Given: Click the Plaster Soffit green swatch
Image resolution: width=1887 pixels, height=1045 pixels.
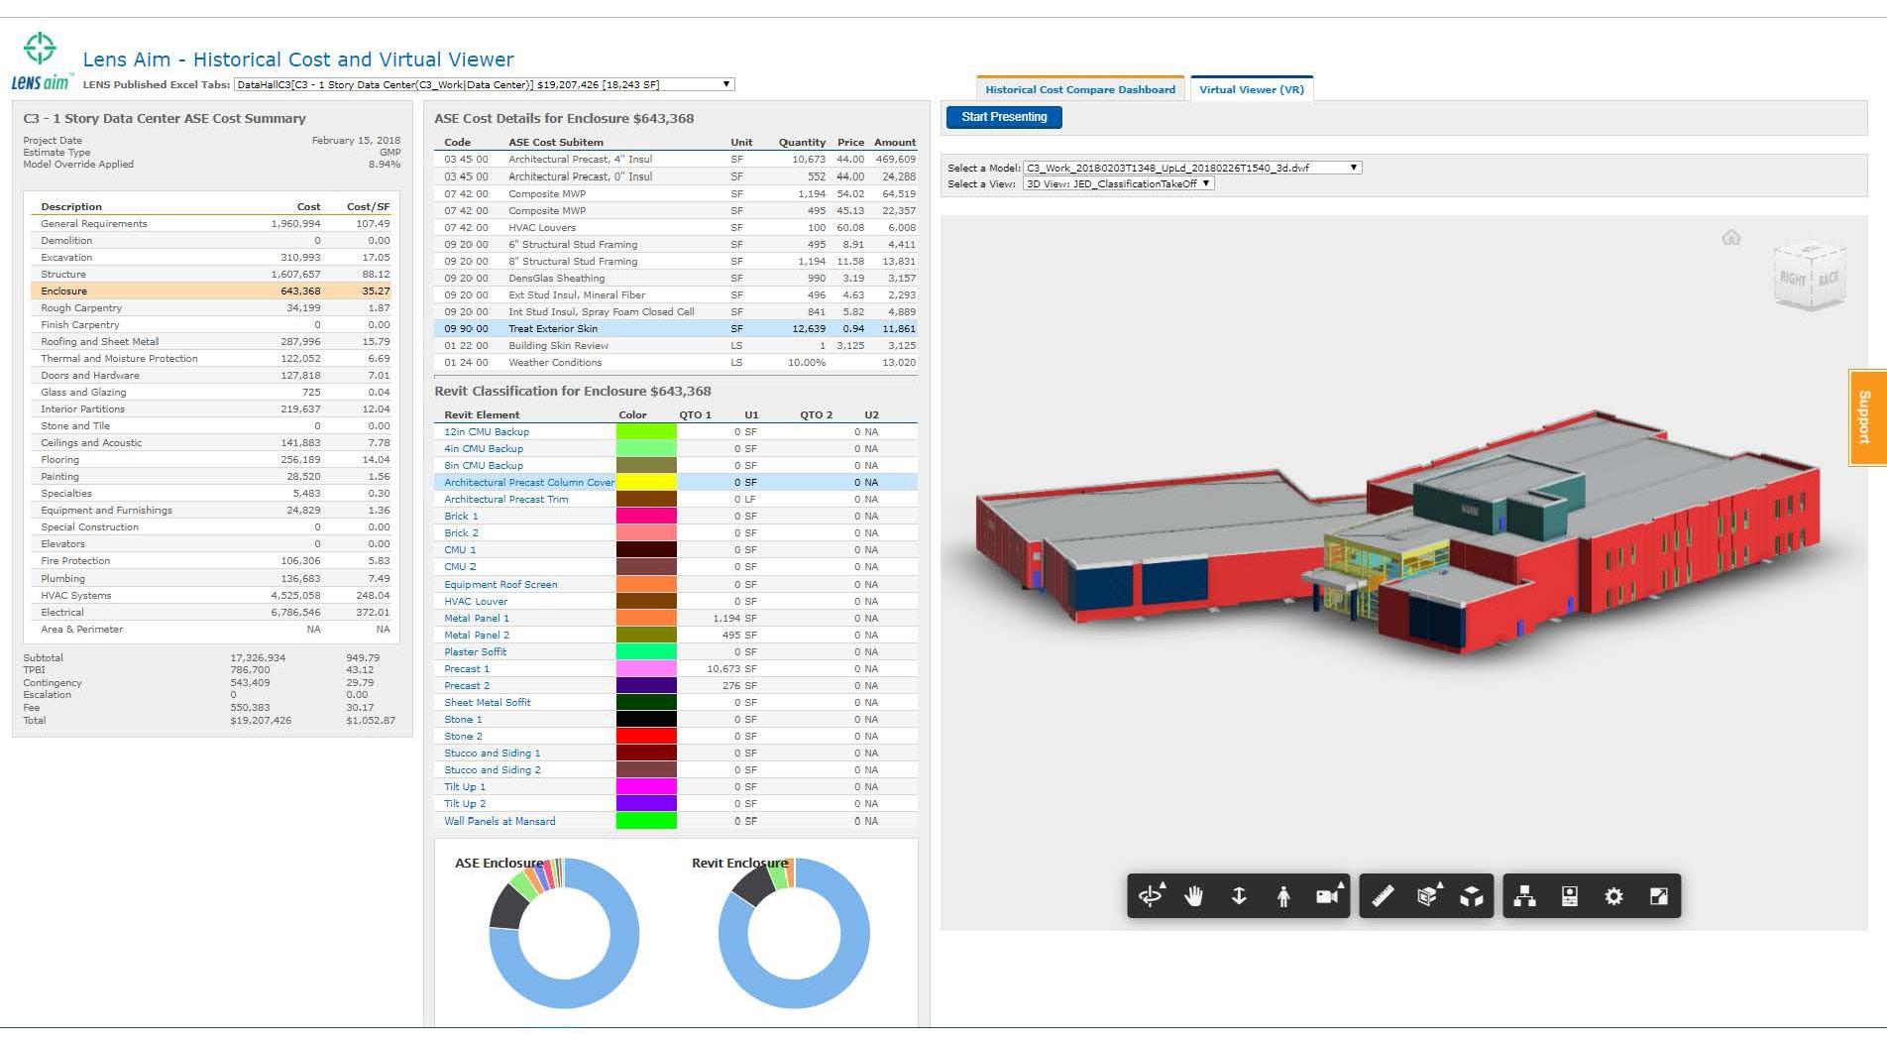Looking at the screenshot, I should click(x=646, y=652).
